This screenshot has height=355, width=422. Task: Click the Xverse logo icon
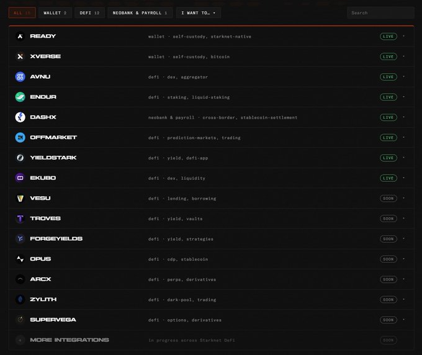point(20,56)
